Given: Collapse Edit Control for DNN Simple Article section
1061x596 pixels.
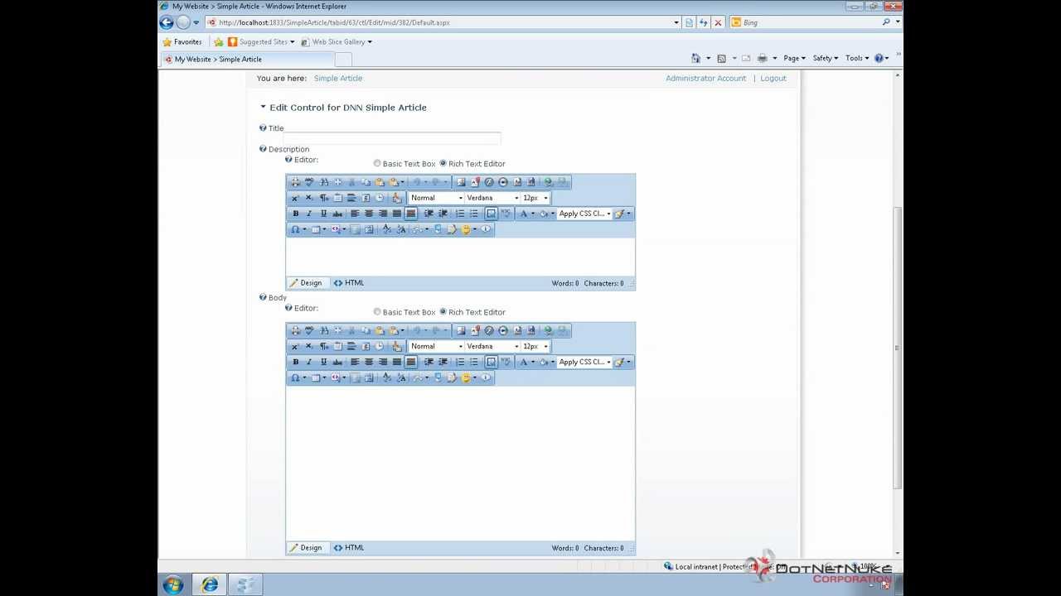Looking at the screenshot, I should (x=263, y=107).
